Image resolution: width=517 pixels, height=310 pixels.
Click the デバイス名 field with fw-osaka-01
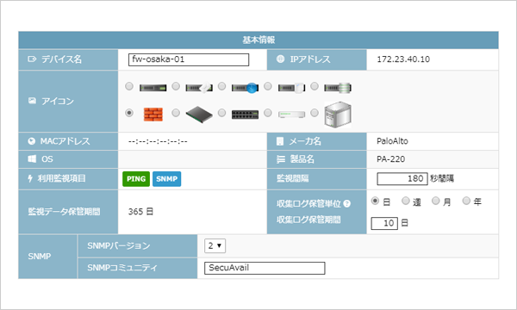pyautogui.click(x=189, y=59)
